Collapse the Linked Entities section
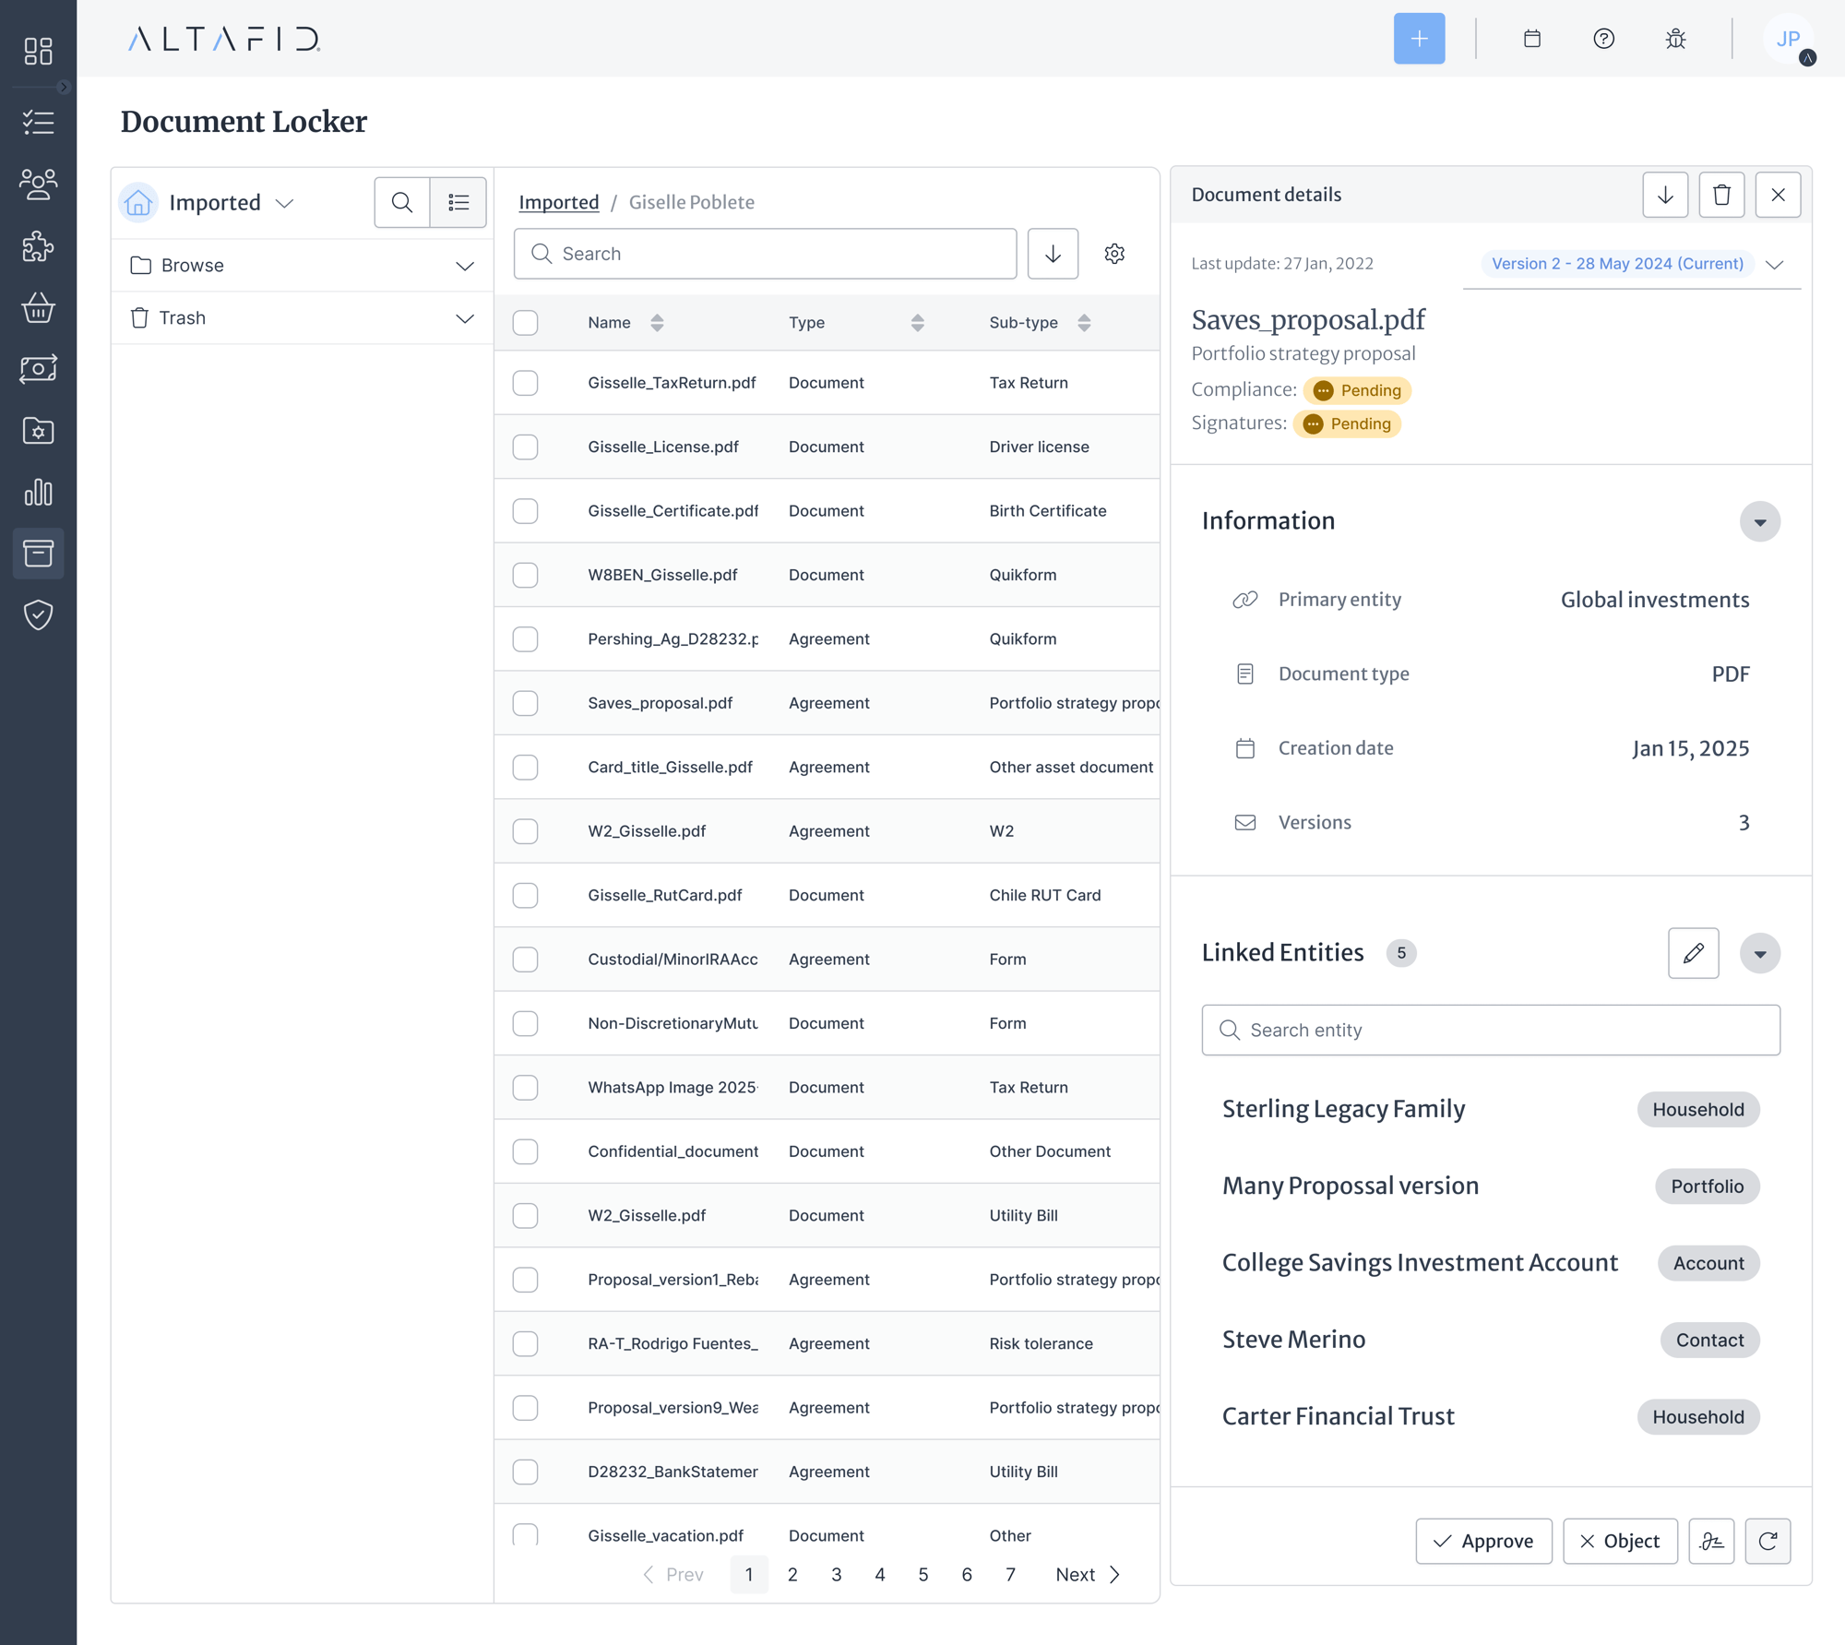 1759,953
